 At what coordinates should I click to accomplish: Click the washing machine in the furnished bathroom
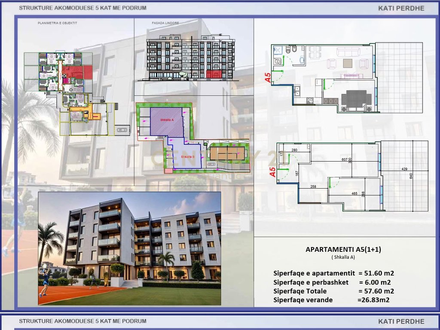click(x=277, y=62)
